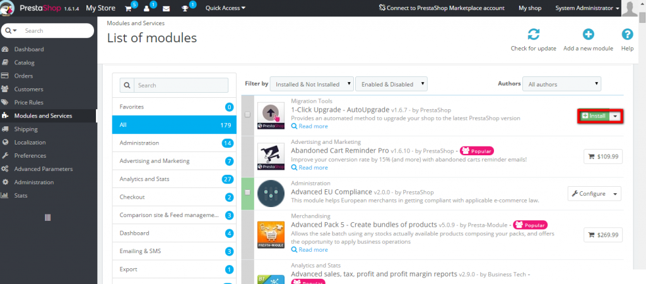The image size is (646, 284).
Task: Click the Customers group icon in sidebar
Action: [x=5, y=89]
